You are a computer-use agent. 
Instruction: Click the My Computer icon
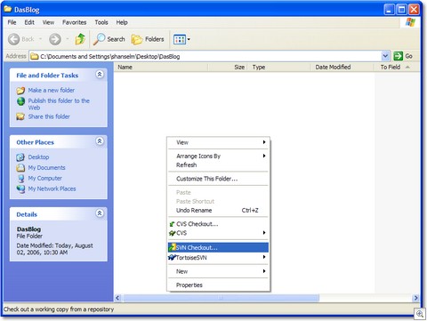pyautogui.click(x=20, y=179)
